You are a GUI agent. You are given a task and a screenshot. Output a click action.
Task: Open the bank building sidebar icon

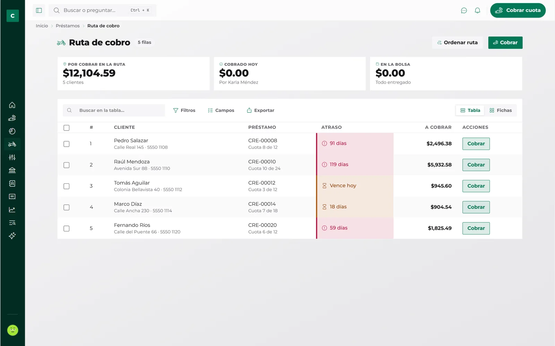click(x=12, y=170)
